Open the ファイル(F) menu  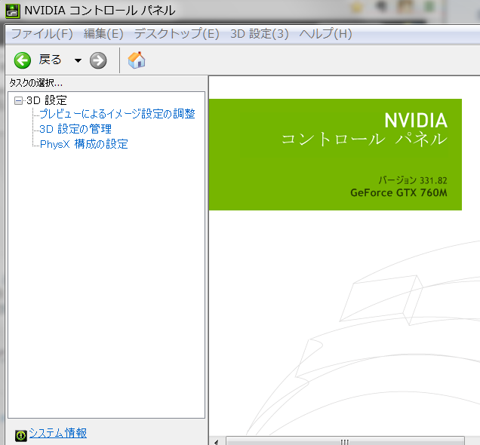point(42,34)
